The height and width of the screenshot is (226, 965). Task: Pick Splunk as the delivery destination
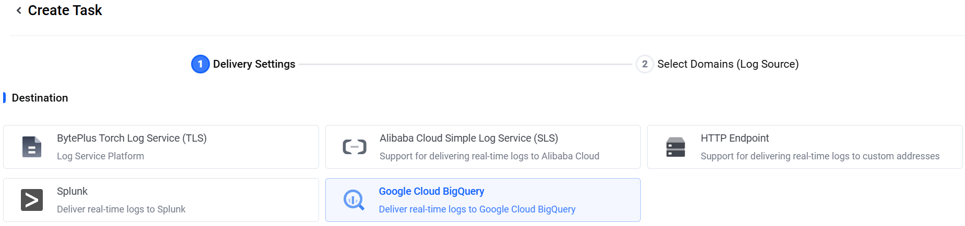[x=161, y=200]
